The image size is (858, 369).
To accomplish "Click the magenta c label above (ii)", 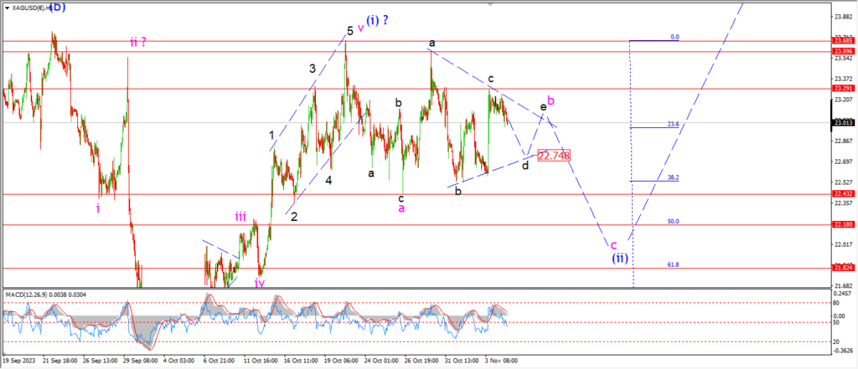I will (614, 245).
